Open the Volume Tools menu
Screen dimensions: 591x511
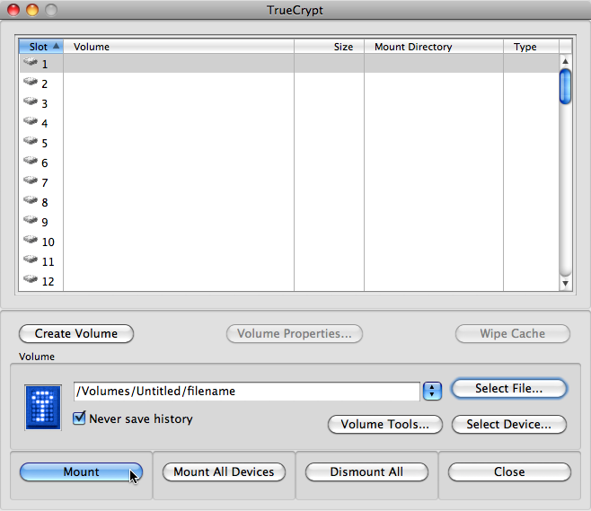(384, 424)
